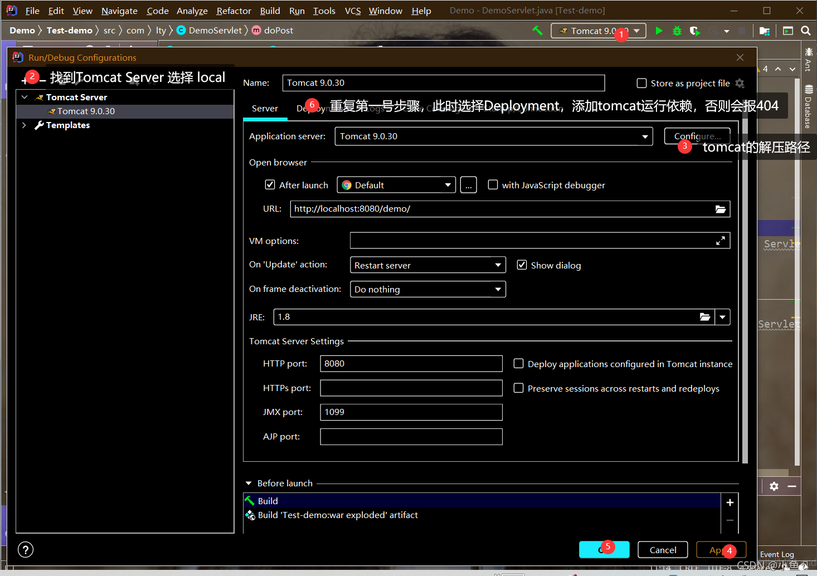817x576 pixels.
Task: Open the Build menu
Action: pyautogui.click(x=270, y=11)
